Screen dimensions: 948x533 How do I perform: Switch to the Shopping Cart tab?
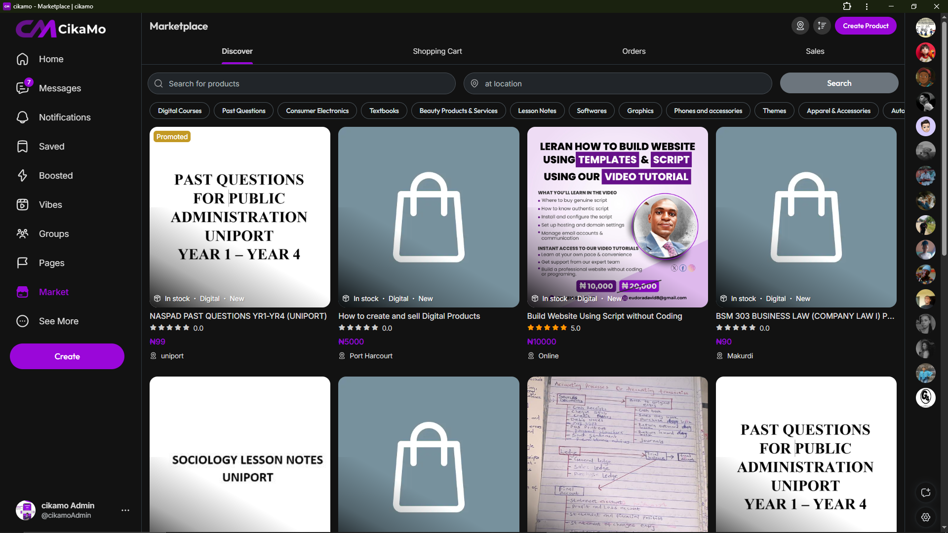coord(437,51)
